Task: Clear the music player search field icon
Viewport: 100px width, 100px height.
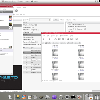Action: pos(50,20)
